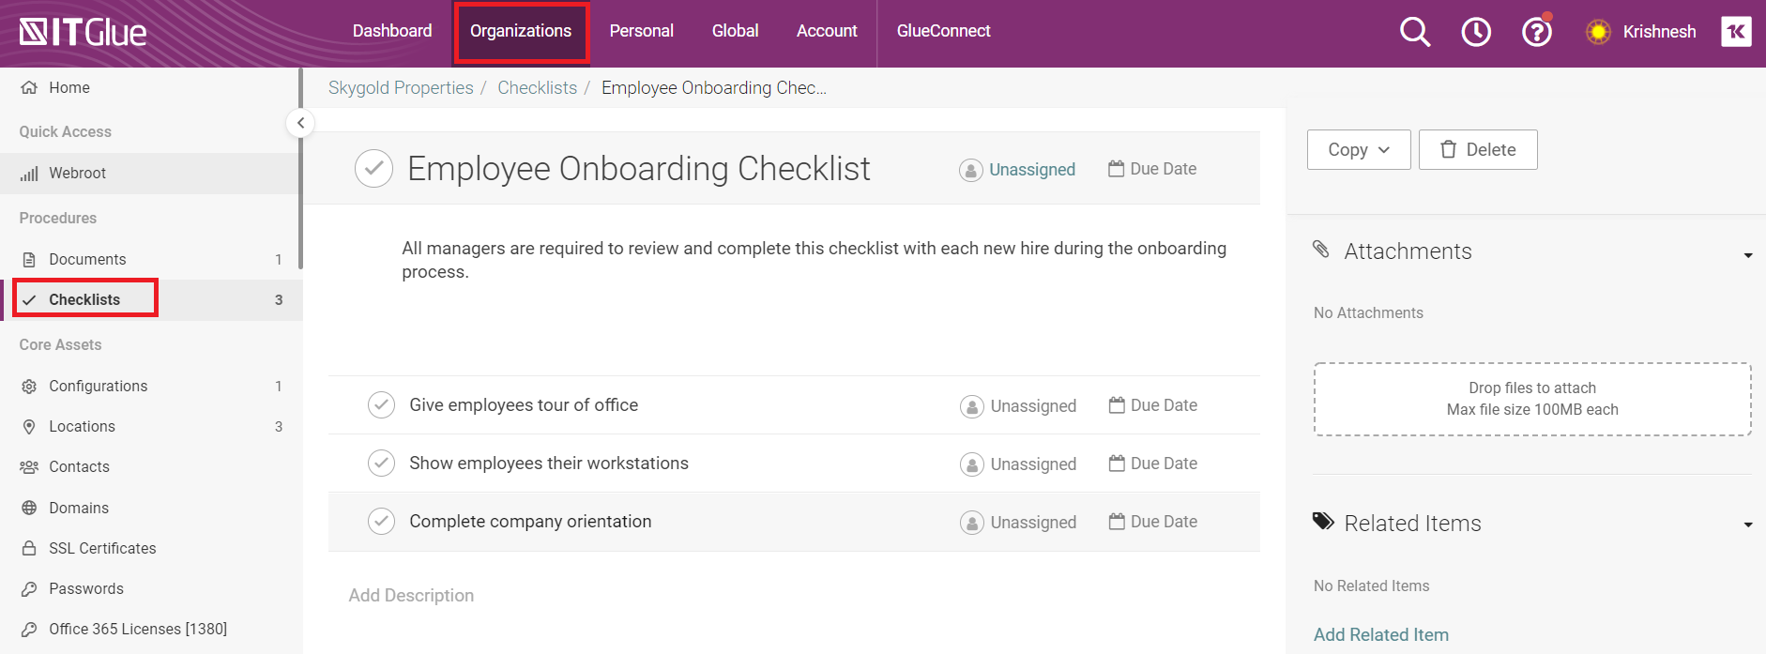
Task: Open the Organizations menu
Action: pos(521,31)
